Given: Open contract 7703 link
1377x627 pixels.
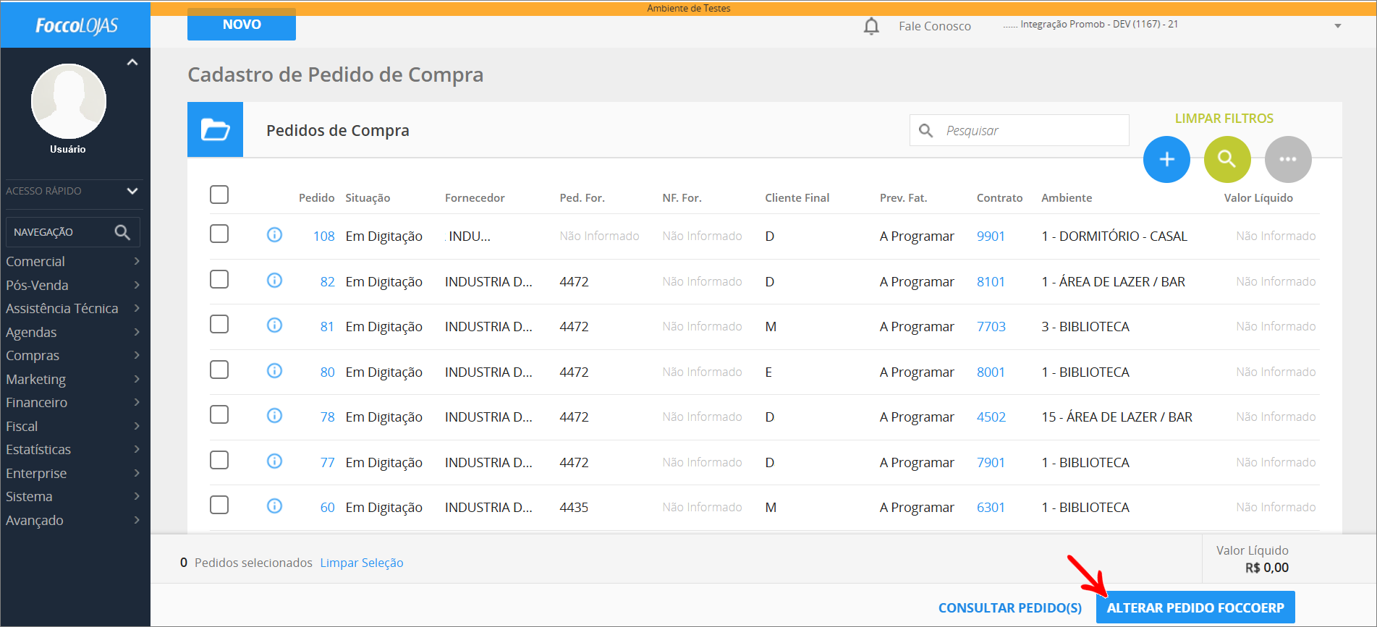Looking at the screenshot, I should [x=991, y=326].
